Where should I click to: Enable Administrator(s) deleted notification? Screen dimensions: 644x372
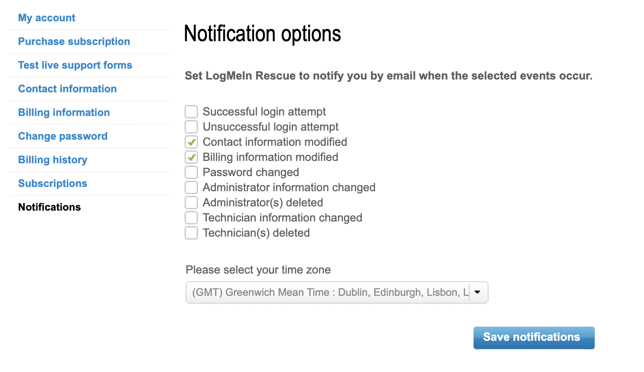(x=191, y=202)
